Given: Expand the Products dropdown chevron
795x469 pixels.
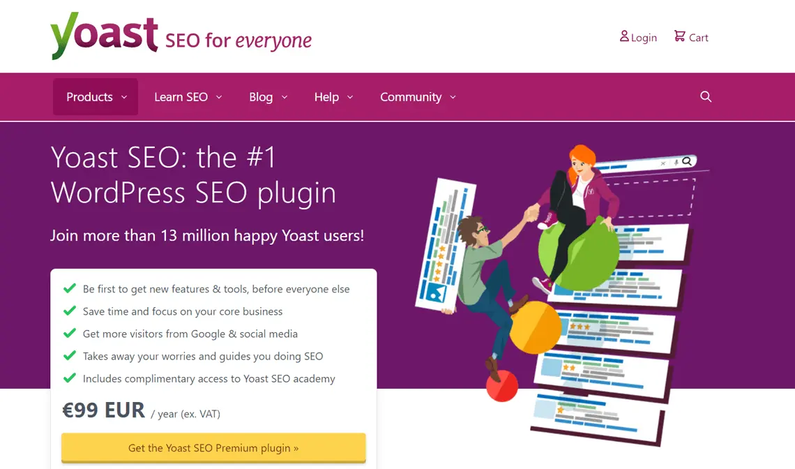Looking at the screenshot, I should pyautogui.click(x=123, y=97).
